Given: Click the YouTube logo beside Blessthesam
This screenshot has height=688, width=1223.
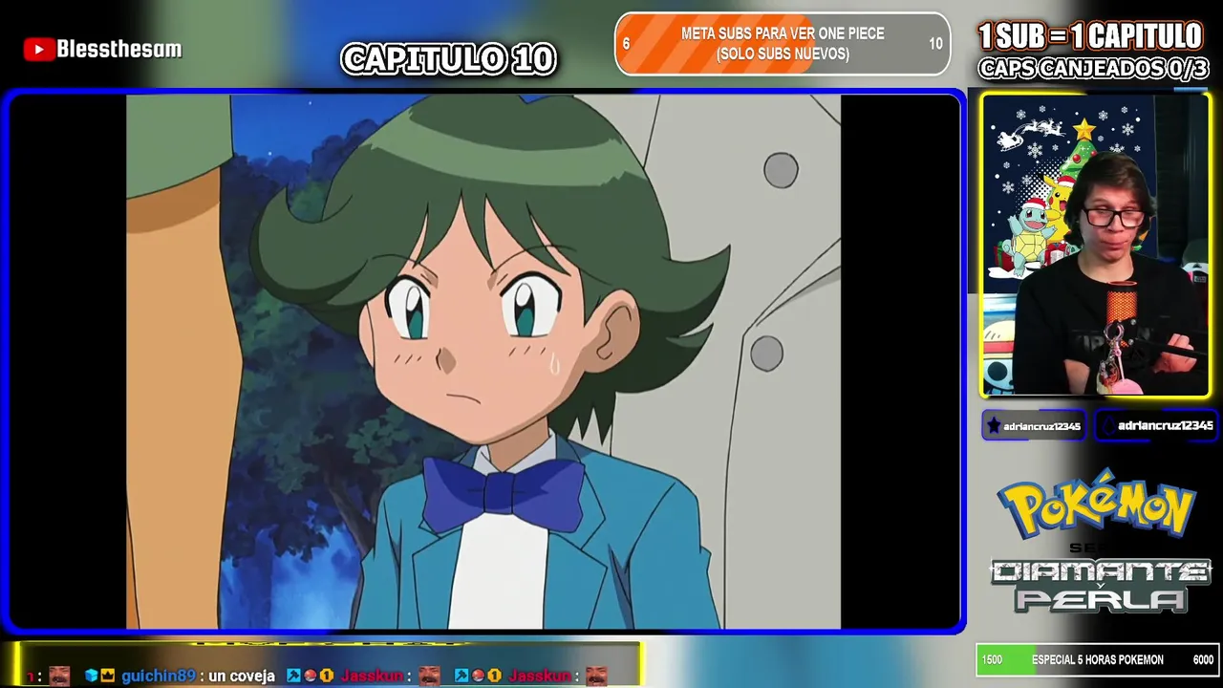Looking at the screenshot, I should (x=38, y=50).
